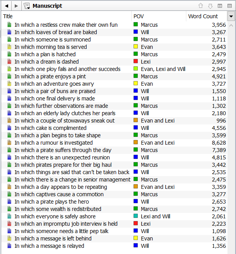Click document icon for 'a dream is dashed'
Screen dimensions: 236x254
click(9, 62)
